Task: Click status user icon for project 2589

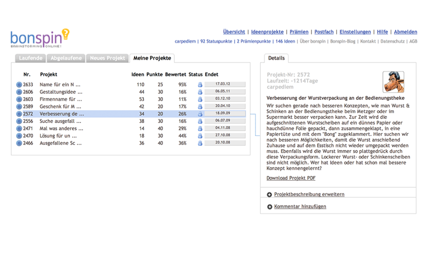Action: (200, 107)
